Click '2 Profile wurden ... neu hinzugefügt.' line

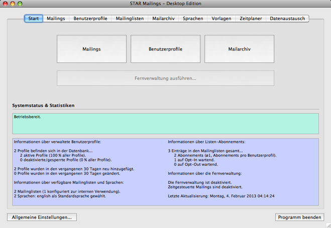(x=74, y=169)
